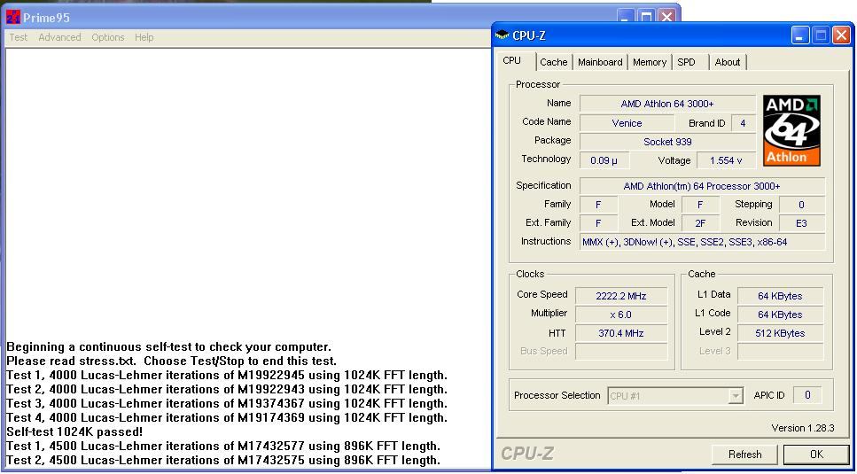Switch to the Cache tab in CPU-Z
This screenshot has width=857, height=474.
[x=554, y=62]
